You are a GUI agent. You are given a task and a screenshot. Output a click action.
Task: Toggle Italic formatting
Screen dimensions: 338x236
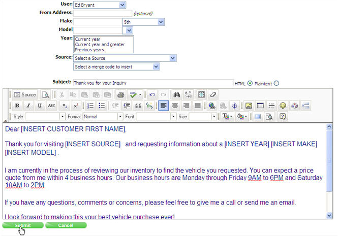[28, 106]
